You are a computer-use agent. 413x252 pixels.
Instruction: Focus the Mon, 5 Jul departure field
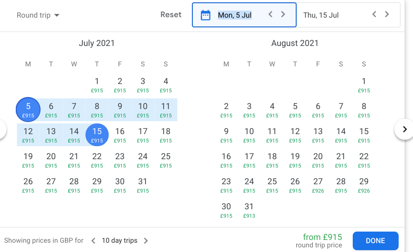(235, 15)
